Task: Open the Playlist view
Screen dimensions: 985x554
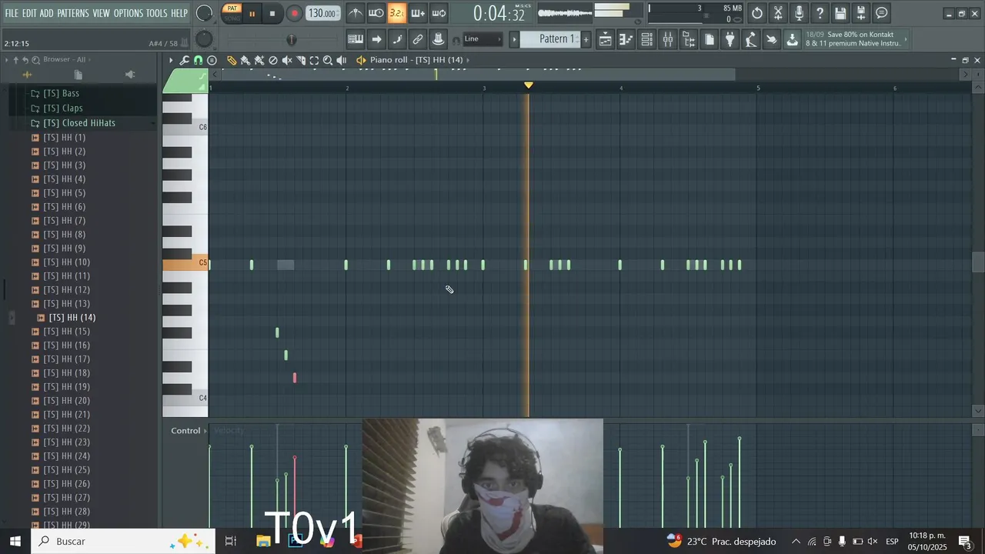Action: pos(606,39)
